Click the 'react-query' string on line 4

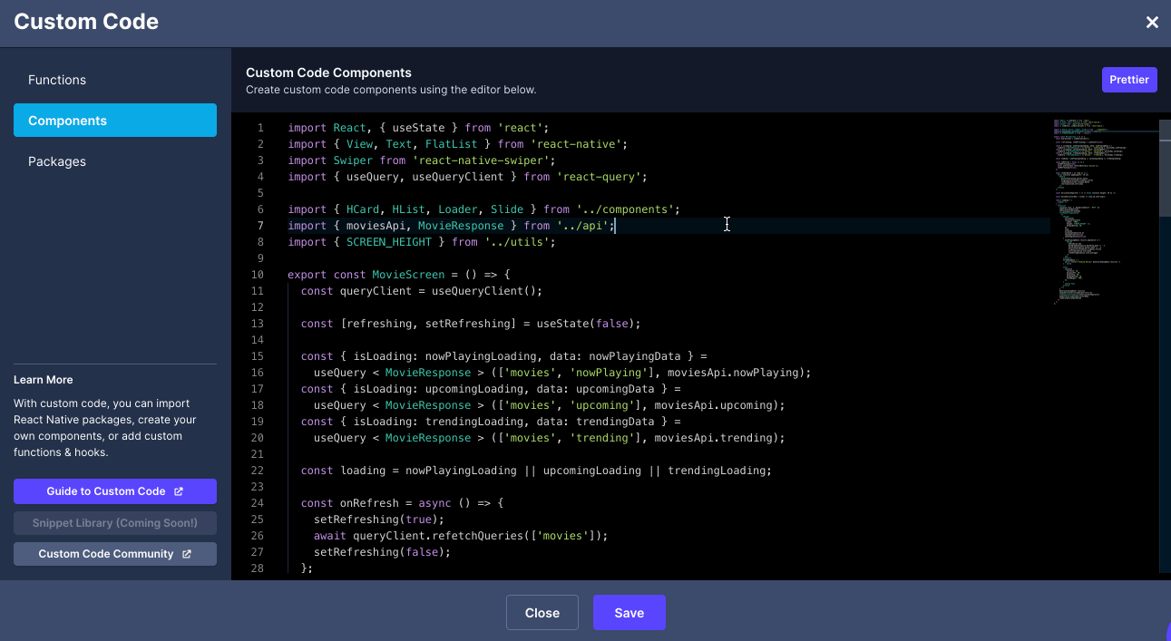[x=600, y=177]
